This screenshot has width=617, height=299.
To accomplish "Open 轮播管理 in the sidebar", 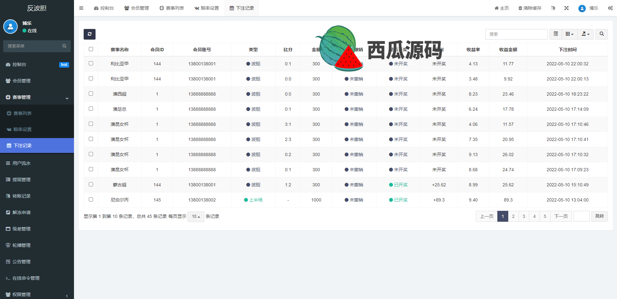I will [x=37, y=245].
